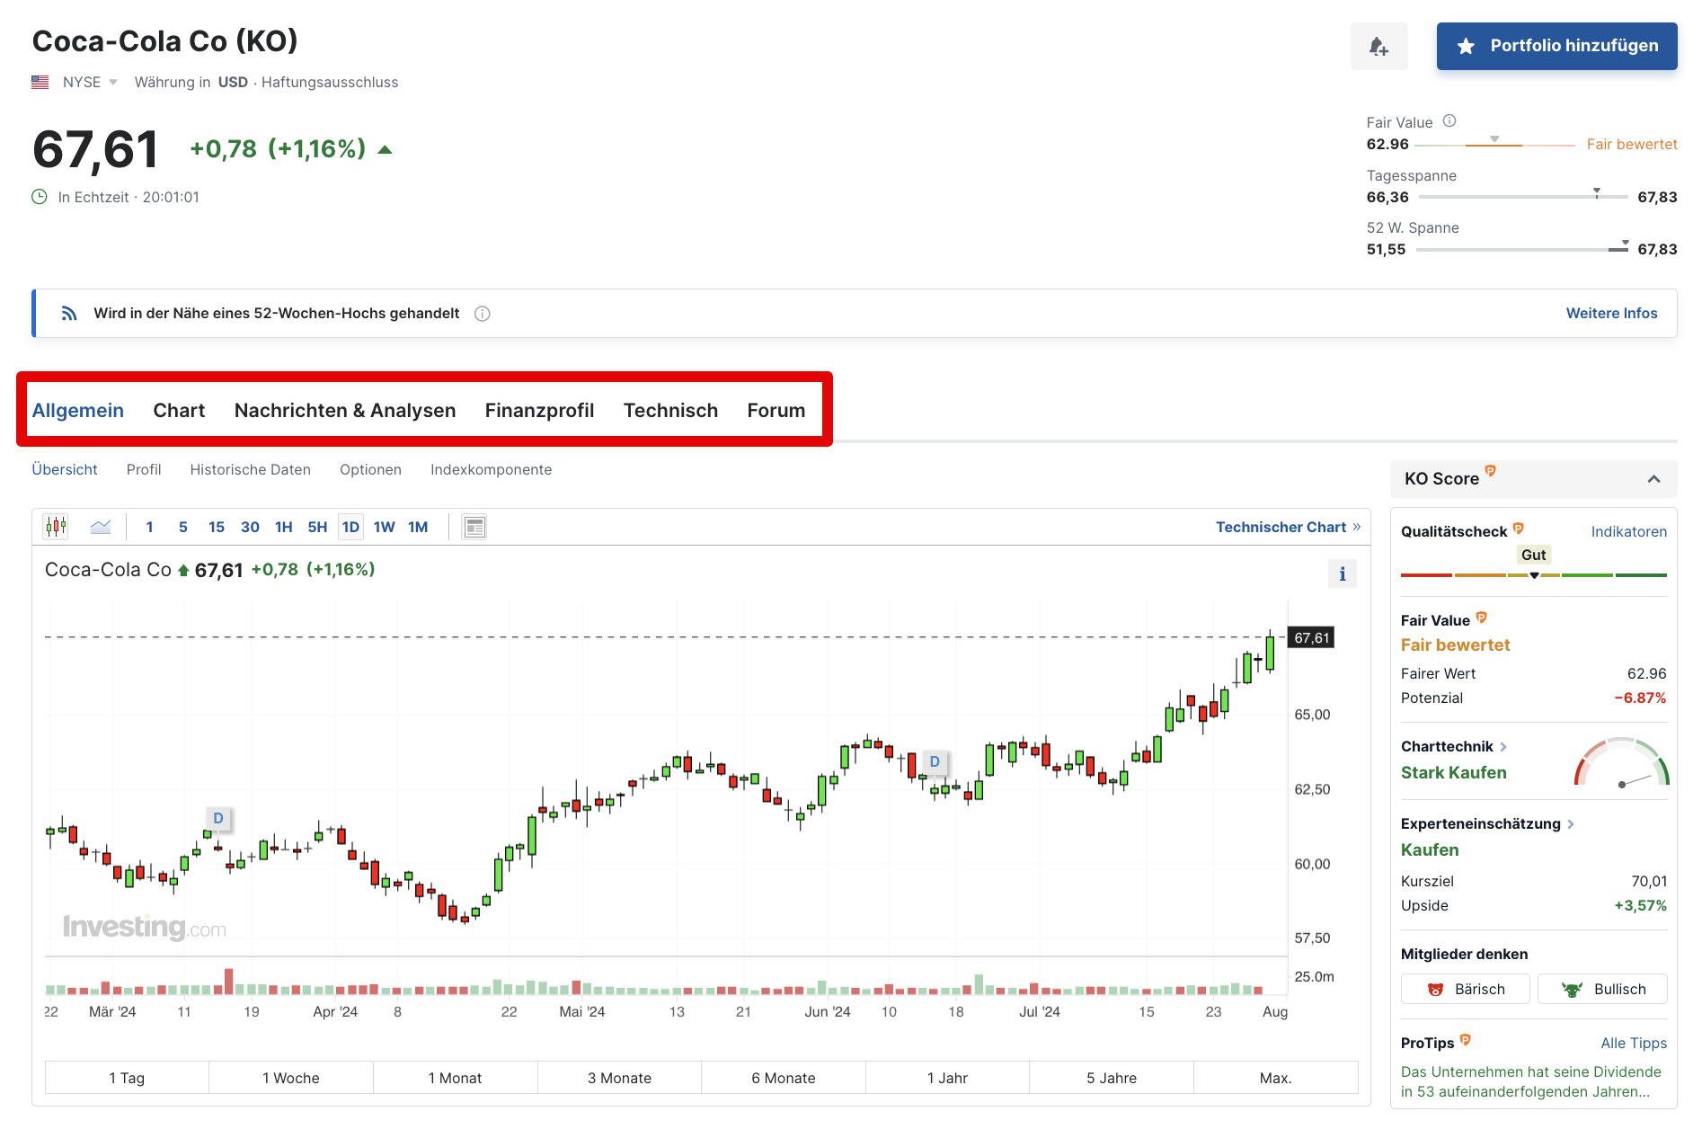1702x1138 pixels.
Task: Set chart interval to 5 minutes
Action: 183,527
